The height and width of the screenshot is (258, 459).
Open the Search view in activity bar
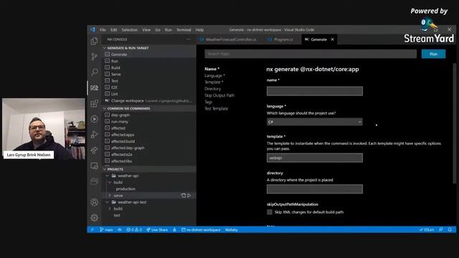tap(94, 72)
